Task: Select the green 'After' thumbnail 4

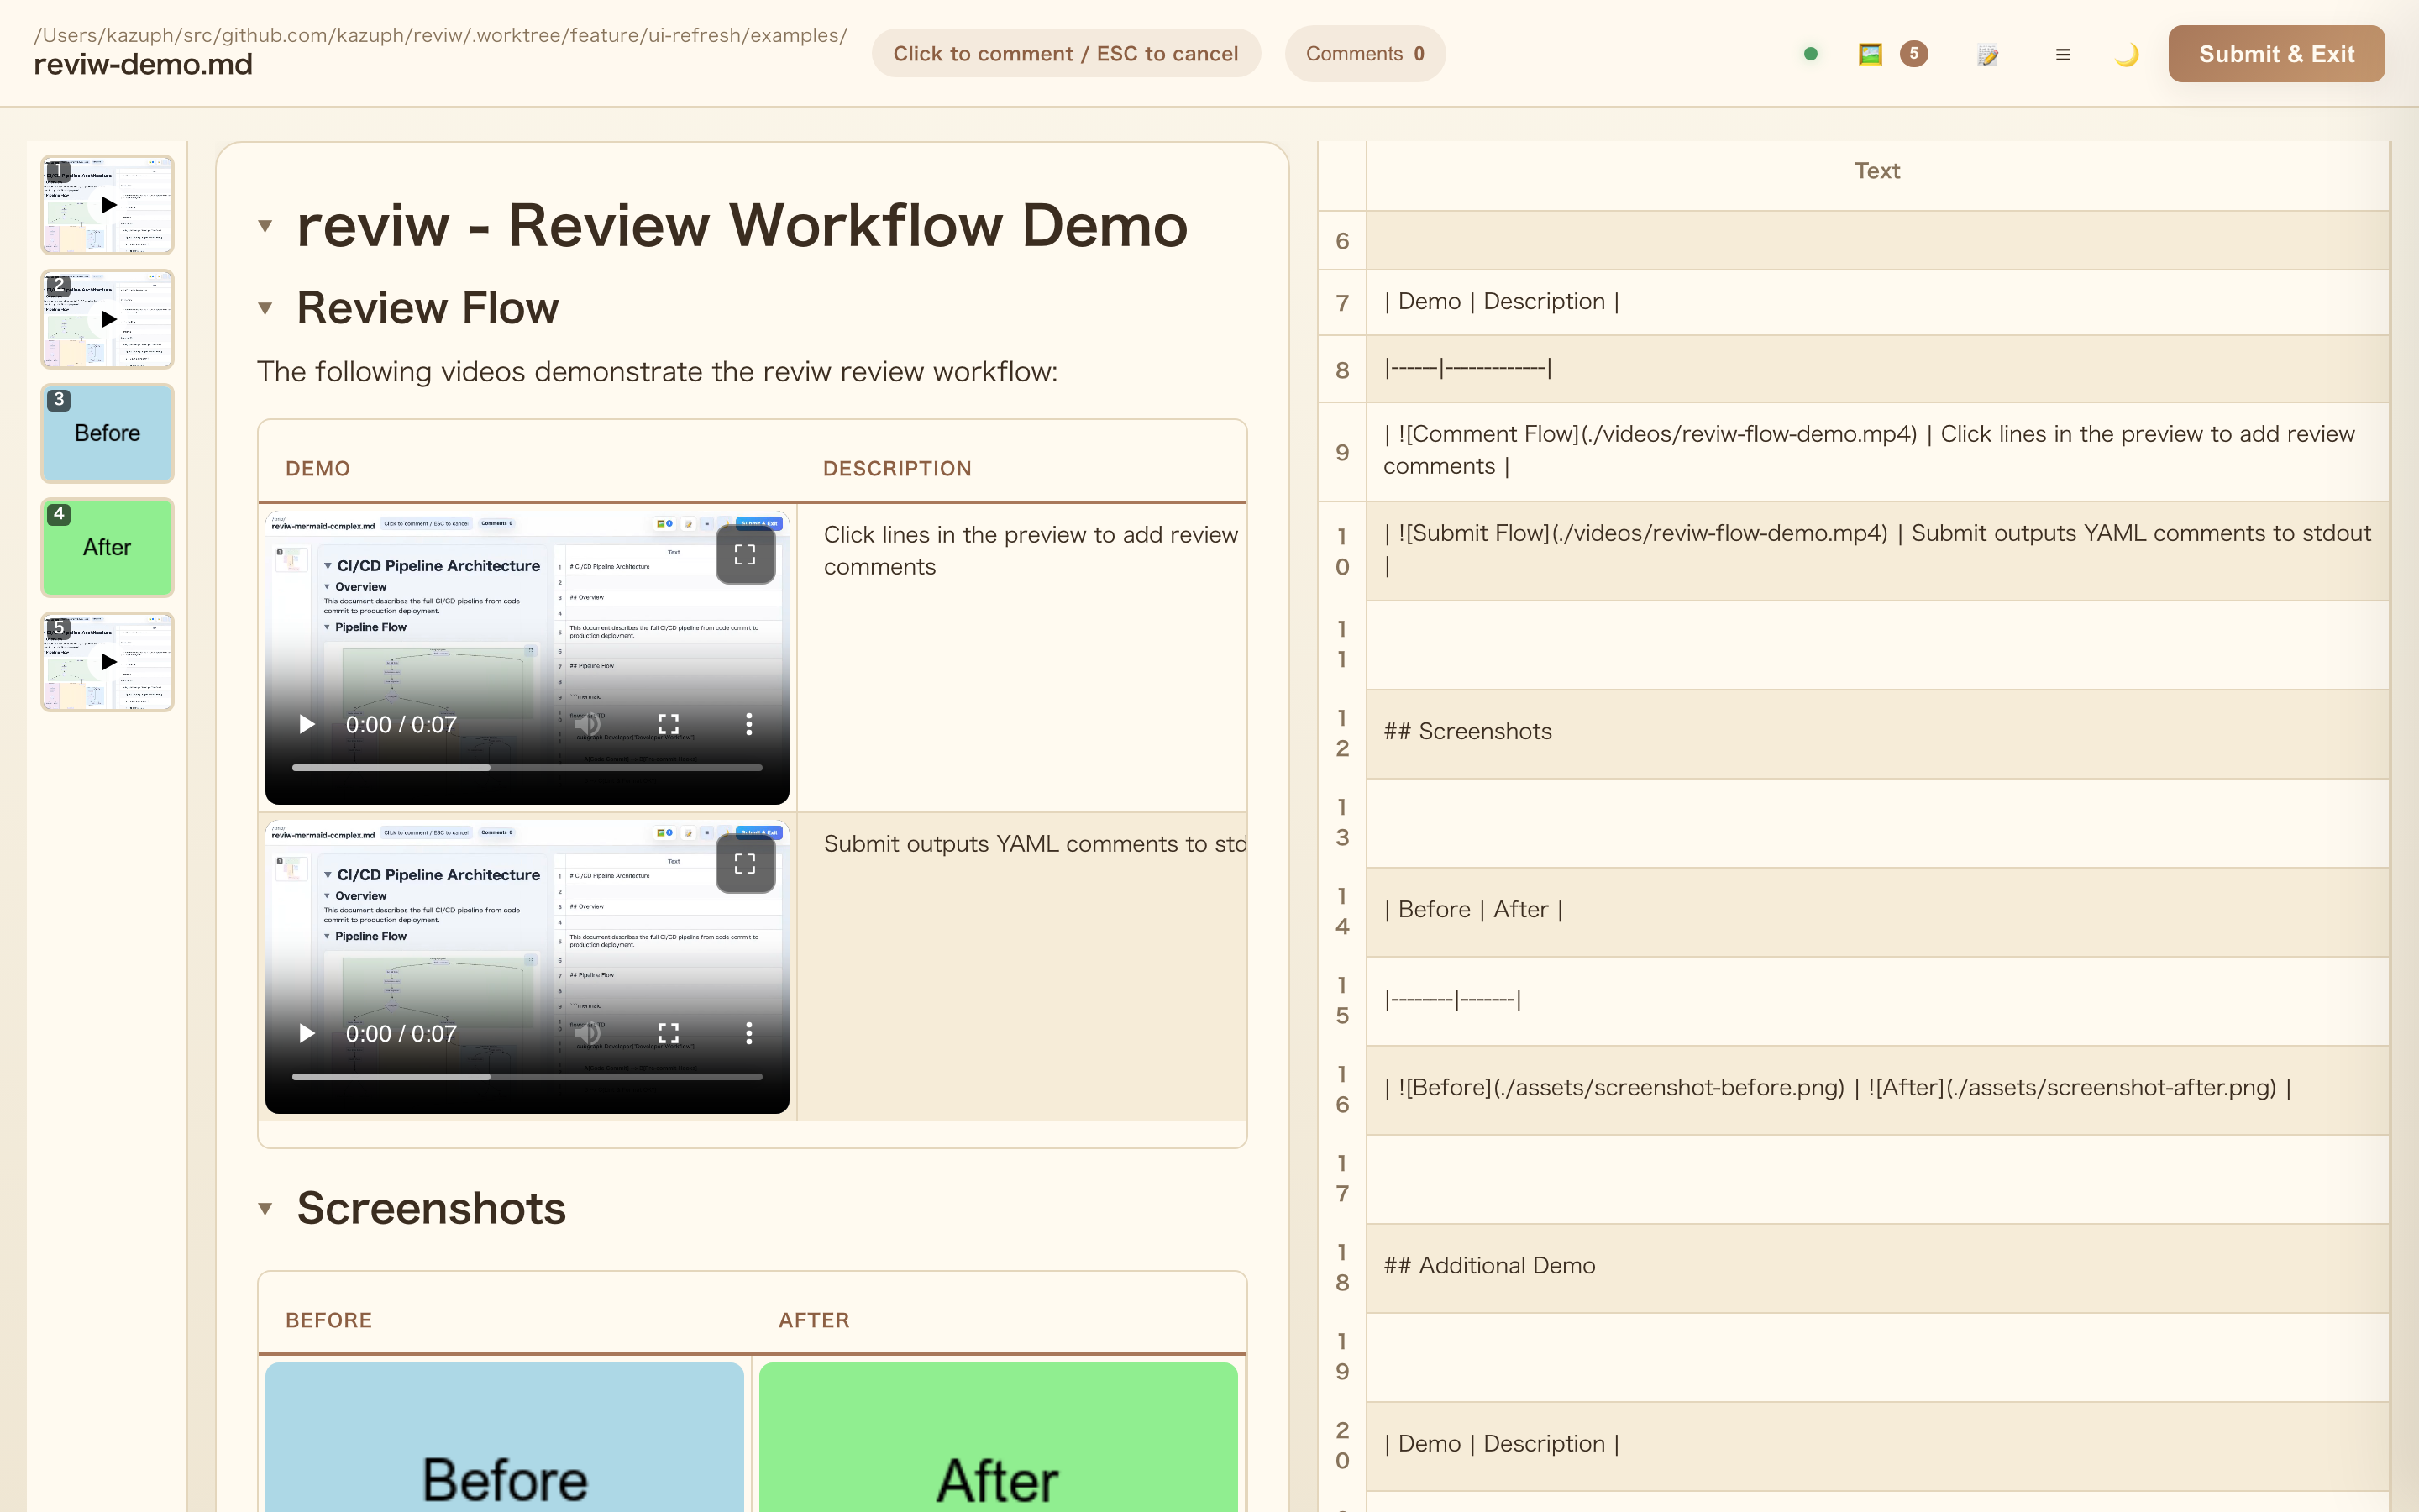Action: click(x=108, y=548)
